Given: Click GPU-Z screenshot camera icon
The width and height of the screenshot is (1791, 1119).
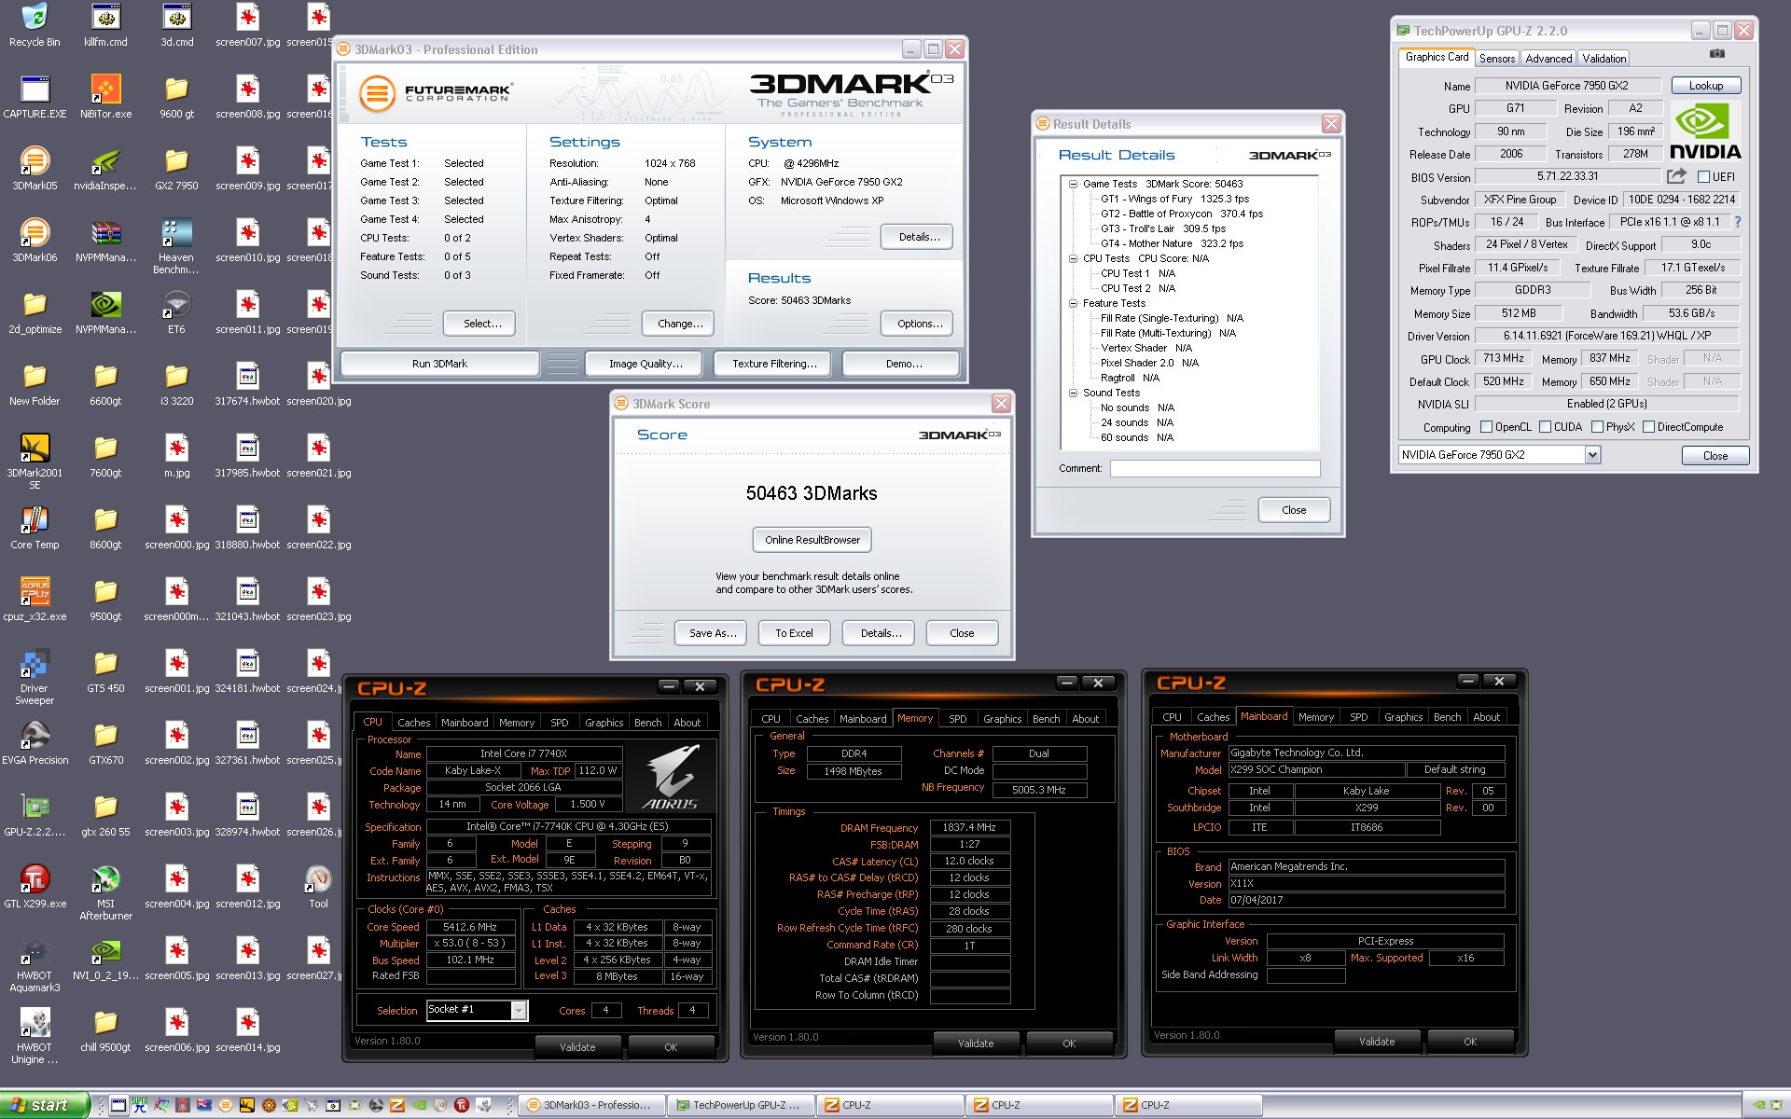Looking at the screenshot, I should pos(1717,54).
